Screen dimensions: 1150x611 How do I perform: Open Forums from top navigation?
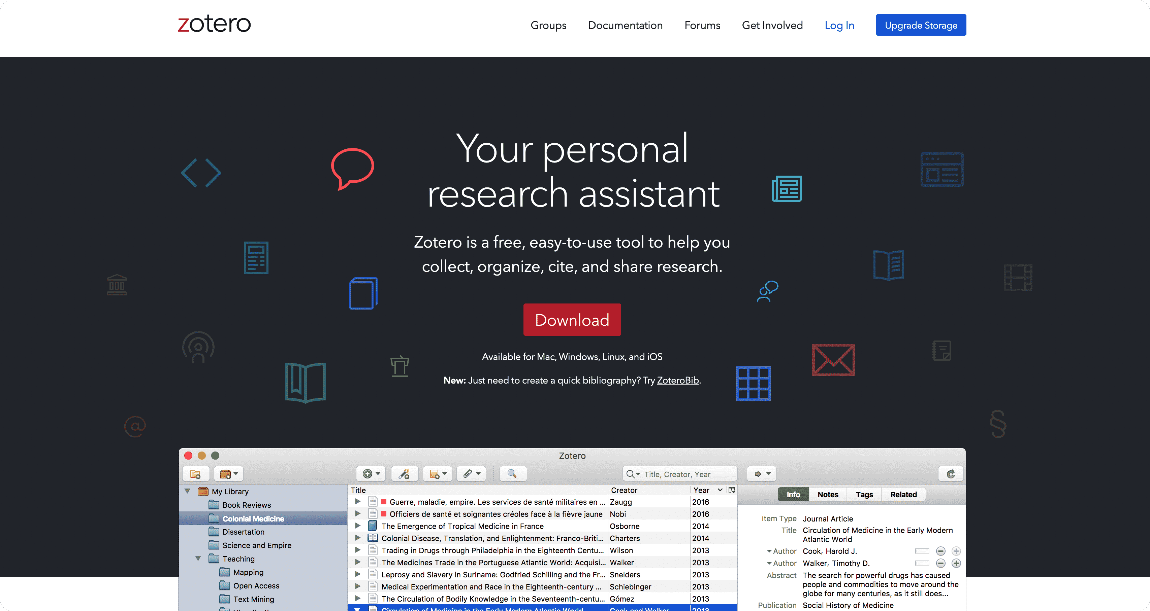point(702,26)
